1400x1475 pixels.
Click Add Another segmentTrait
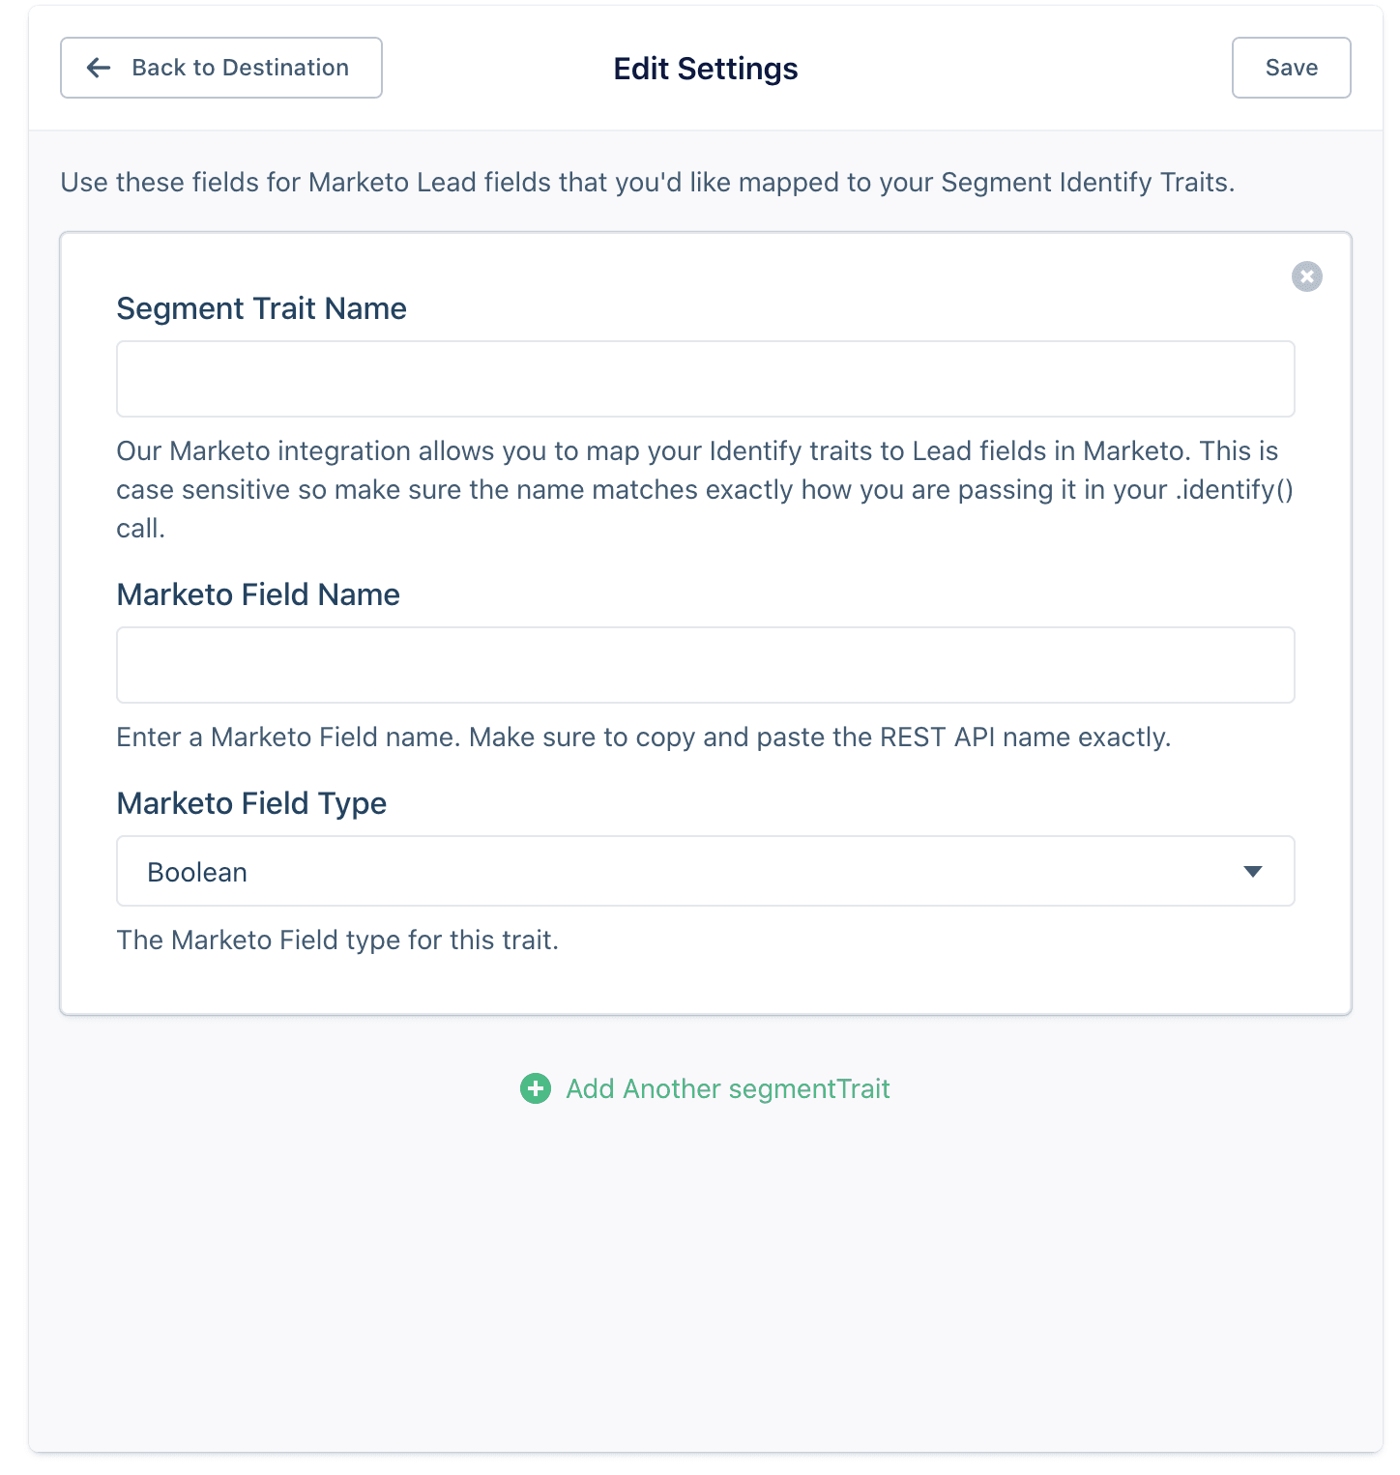[x=727, y=1088]
